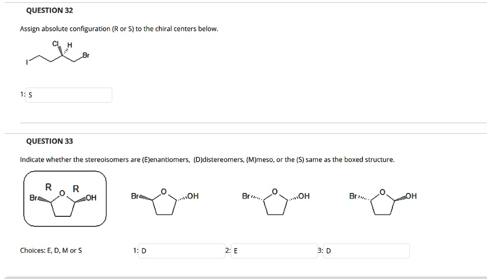487x279 pixels.
Task: Click the QUESTION 33 heading
Action: [49, 141]
